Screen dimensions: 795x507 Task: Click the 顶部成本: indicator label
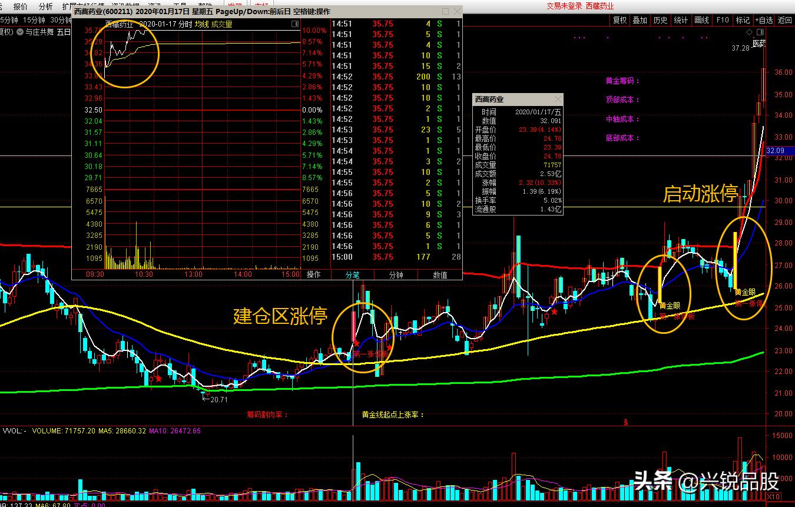tap(622, 100)
